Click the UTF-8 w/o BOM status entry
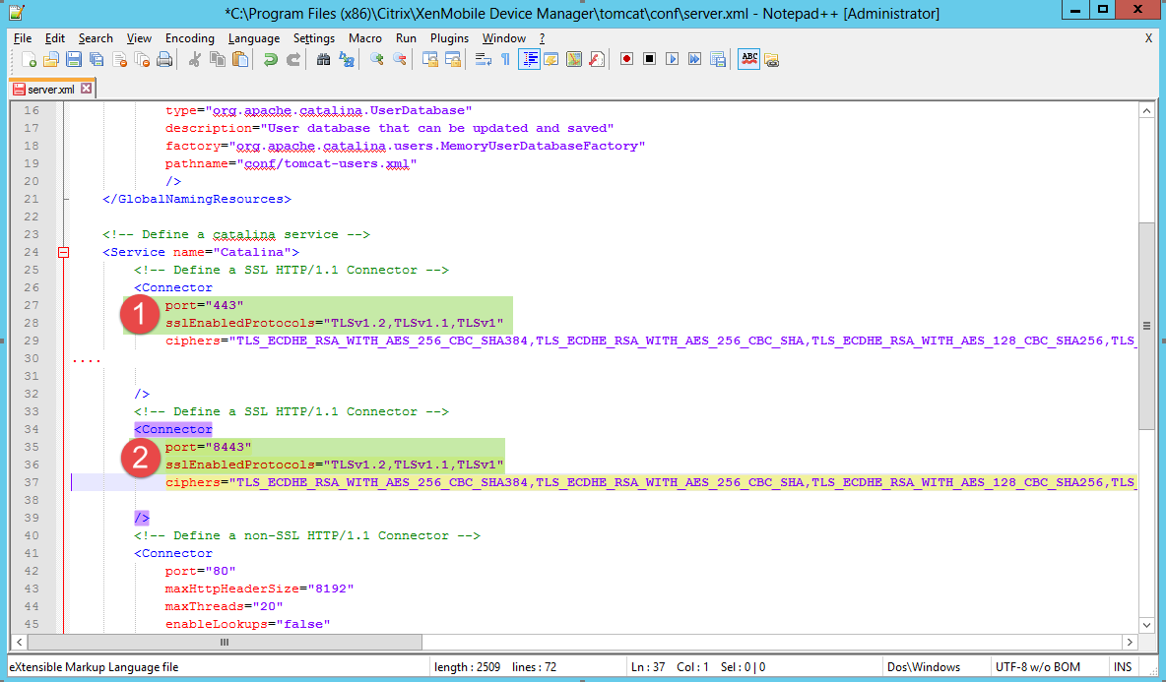 [x=1038, y=667]
